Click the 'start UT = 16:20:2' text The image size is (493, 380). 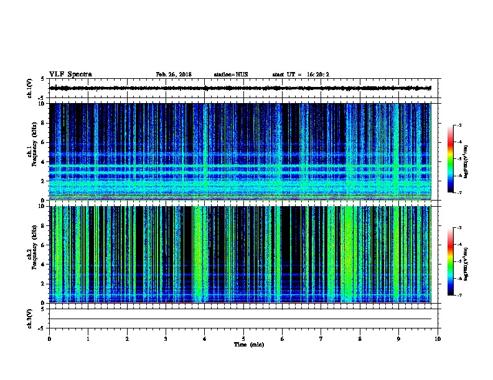(x=301, y=75)
